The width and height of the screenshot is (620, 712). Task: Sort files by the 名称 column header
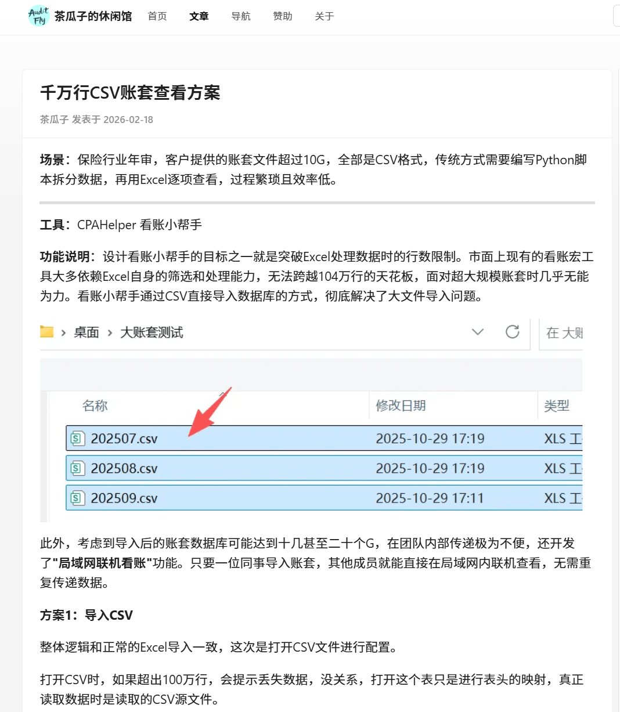click(x=95, y=406)
